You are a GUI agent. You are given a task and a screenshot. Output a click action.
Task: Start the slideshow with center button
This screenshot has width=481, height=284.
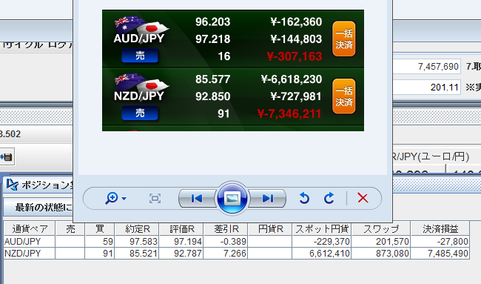[232, 198]
